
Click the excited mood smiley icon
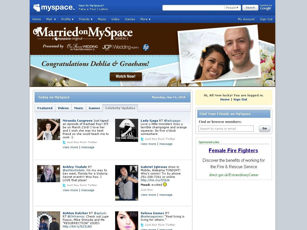(165, 184)
